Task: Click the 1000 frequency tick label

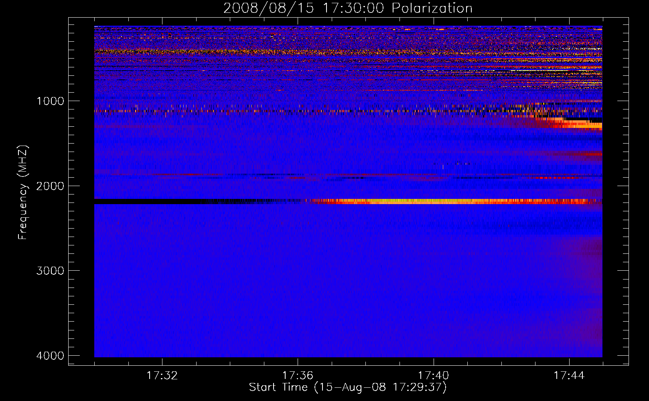Action: pos(50,101)
